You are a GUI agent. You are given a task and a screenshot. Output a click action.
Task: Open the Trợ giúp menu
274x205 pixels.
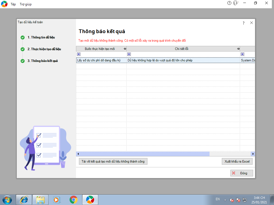click(x=25, y=4)
